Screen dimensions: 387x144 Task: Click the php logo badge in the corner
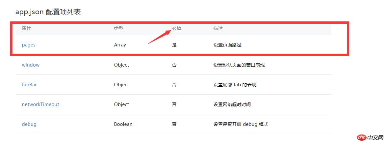tap(362, 137)
